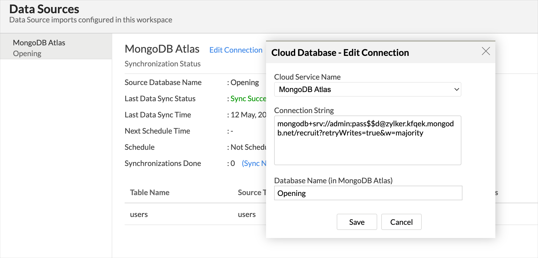The image size is (538, 258).
Task: Close the Edit Connection dialog with X
Action: coord(486,51)
